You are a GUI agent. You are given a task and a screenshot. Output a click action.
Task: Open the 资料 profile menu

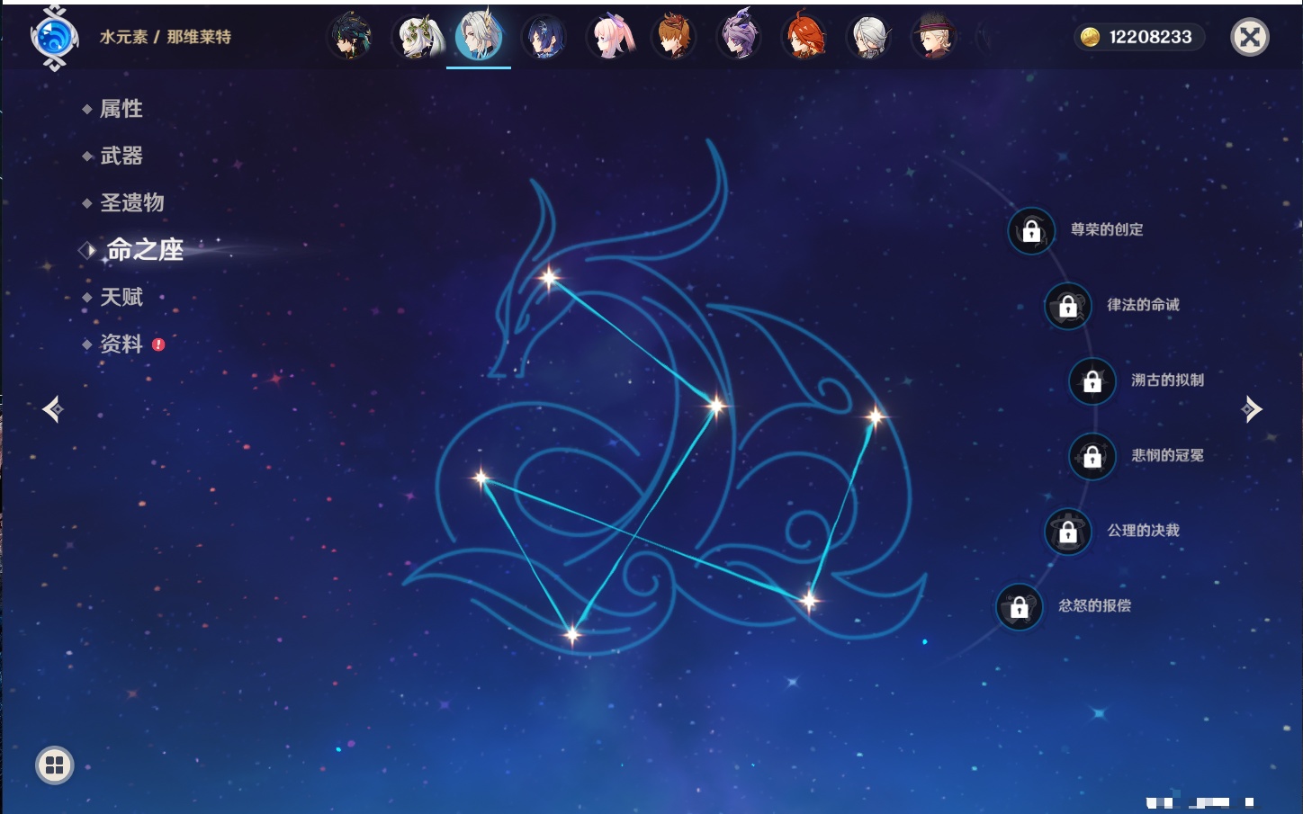click(x=121, y=344)
